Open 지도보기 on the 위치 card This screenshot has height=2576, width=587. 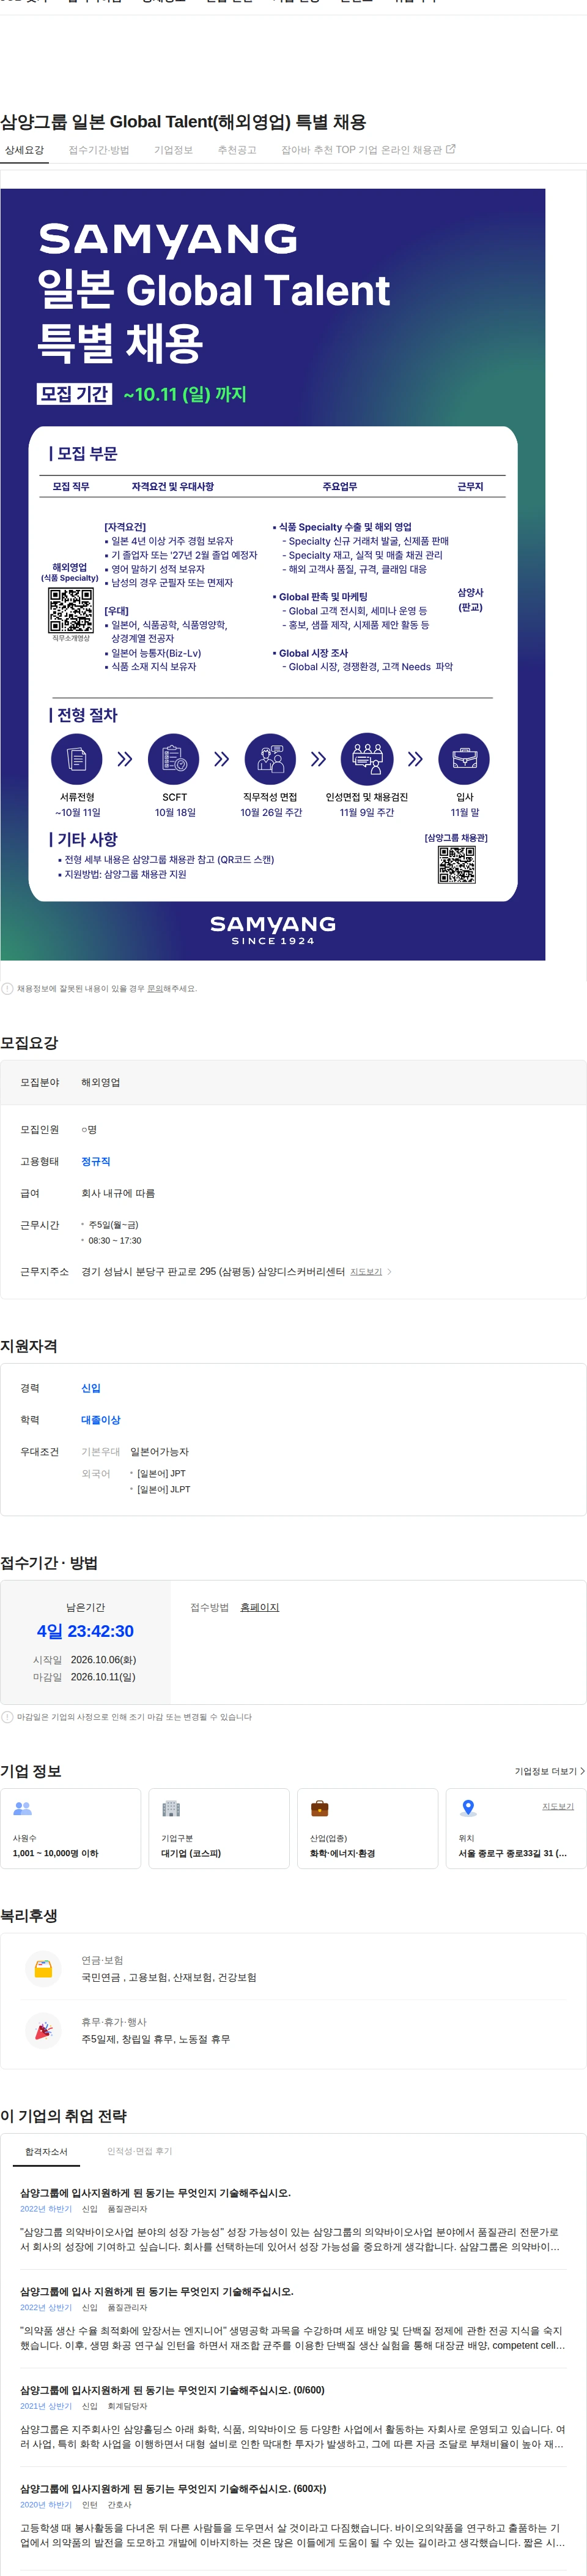pos(558,1806)
